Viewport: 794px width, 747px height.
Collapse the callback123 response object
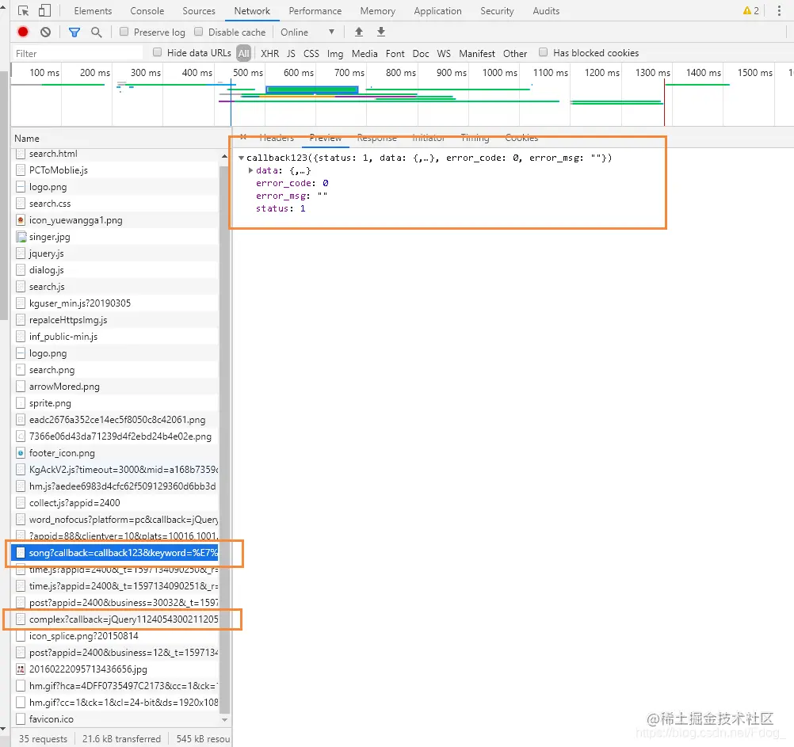[x=242, y=158]
